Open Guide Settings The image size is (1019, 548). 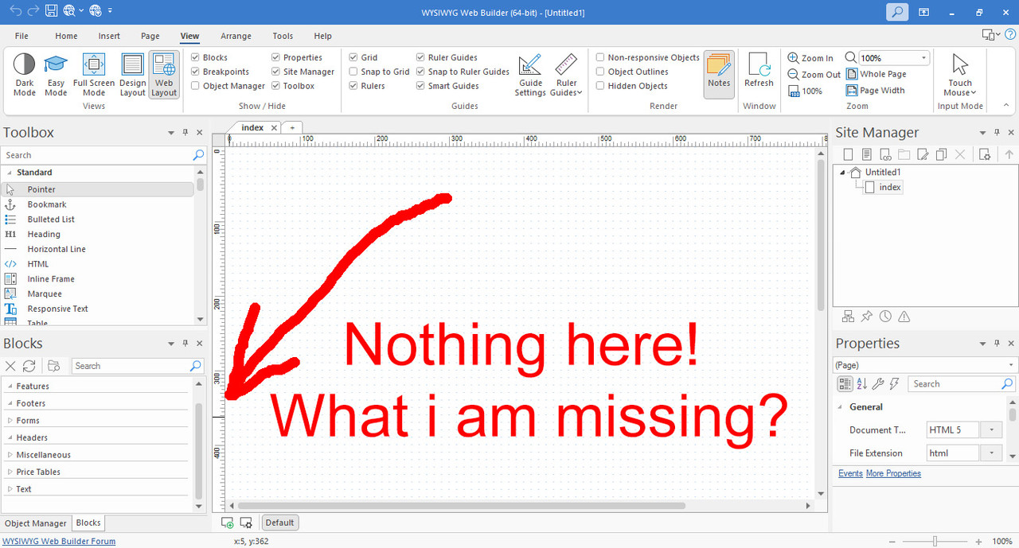click(530, 75)
